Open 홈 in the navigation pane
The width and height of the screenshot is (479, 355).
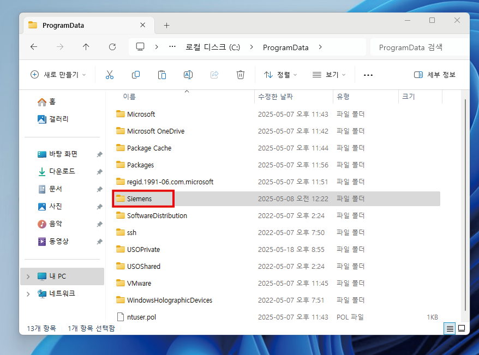[47, 101]
